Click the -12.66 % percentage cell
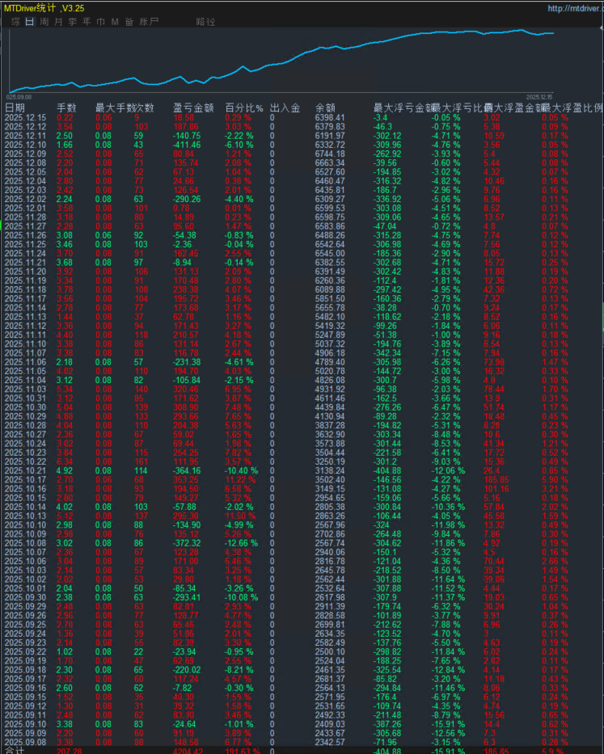The image size is (604, 754). coord(241,543)
